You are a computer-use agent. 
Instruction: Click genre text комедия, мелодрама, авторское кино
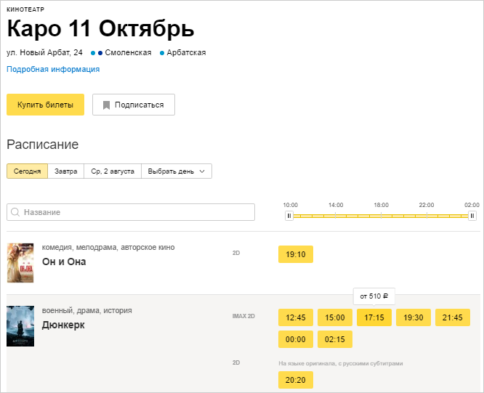108,248
